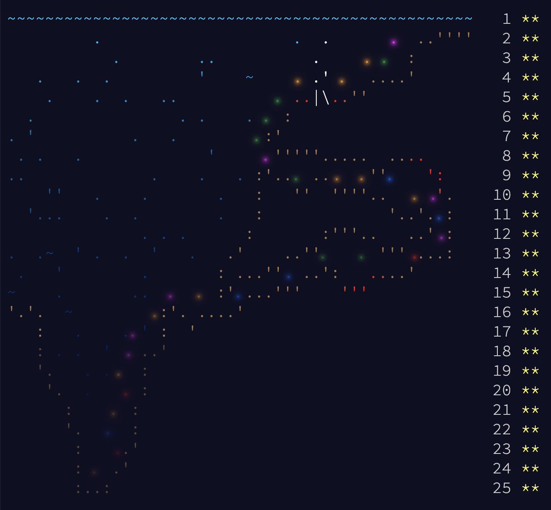
Task: Open the day 20 puzzle
Action: tap(502, 390)
